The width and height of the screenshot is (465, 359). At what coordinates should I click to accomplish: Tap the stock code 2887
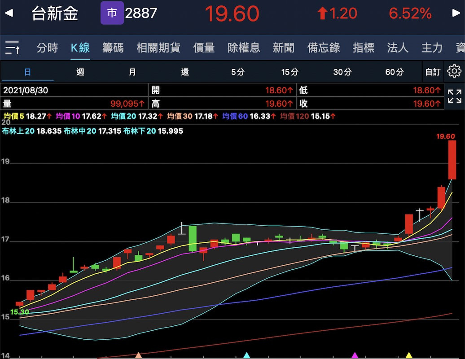click(141, 13)
